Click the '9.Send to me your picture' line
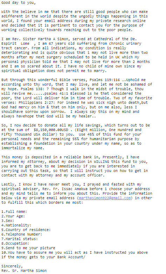The image size is (166, 274). coord(28,248)
